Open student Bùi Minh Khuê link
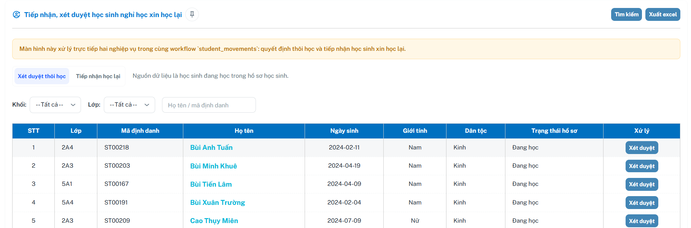Viewport: 691px width, 228px height. pyautogui.click(x=213, y=166)
